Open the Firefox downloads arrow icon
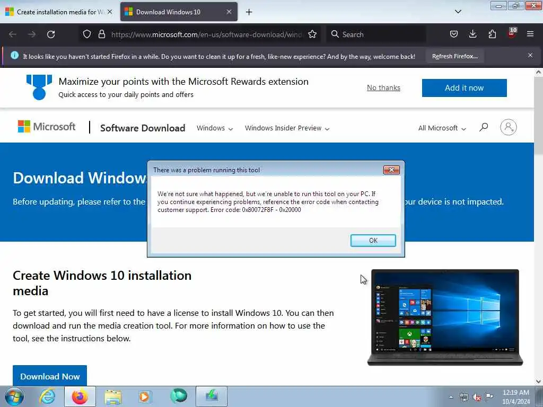The width and height of the screenshot is (543, 407). coord(472,34)
